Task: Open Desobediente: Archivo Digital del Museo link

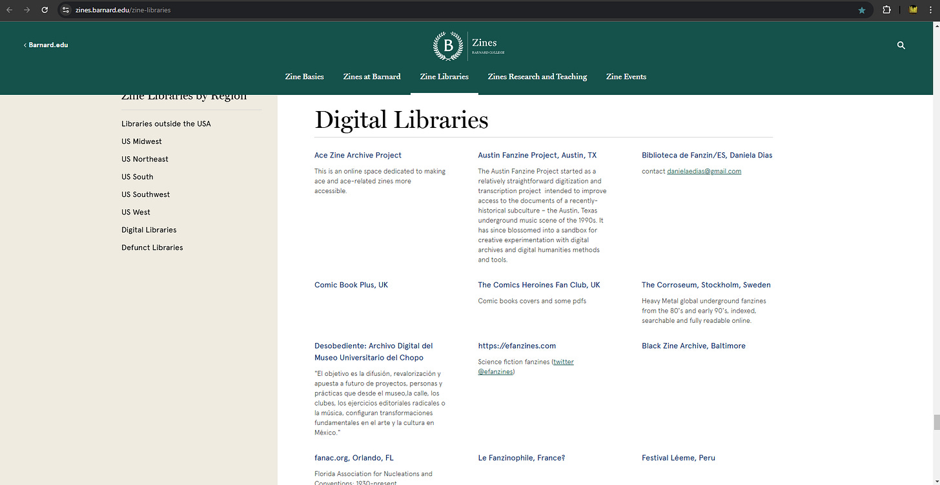Action: [x=374, y=351]
